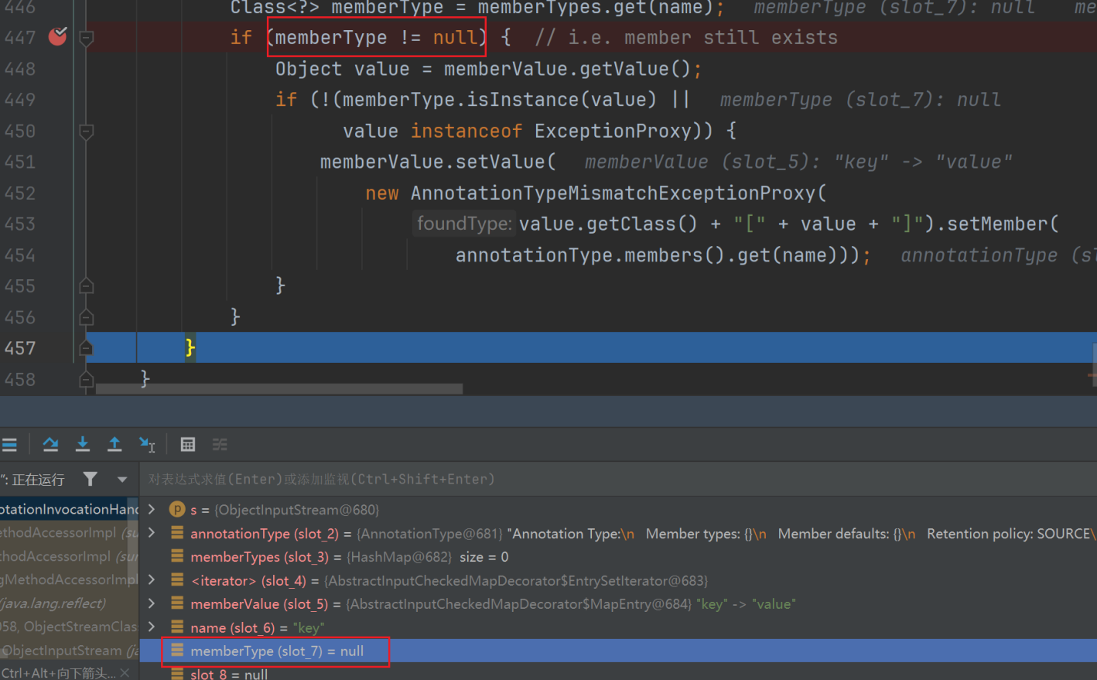Select the NativeMethodAccessorImpl frame below the highlighted frame

69,532
